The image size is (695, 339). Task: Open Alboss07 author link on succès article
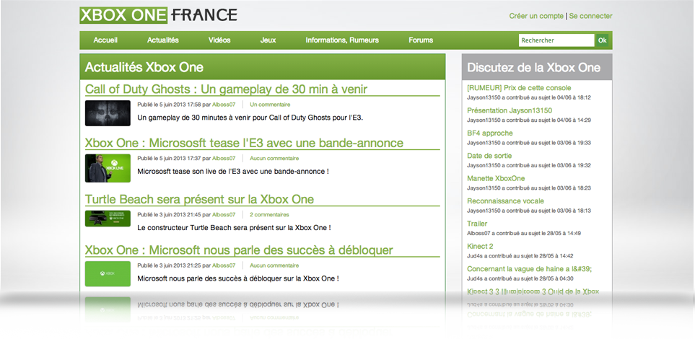(x=224, y=265)
